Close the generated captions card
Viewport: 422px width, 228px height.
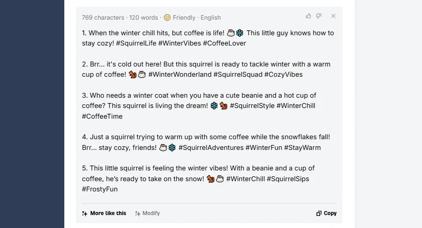334,16
